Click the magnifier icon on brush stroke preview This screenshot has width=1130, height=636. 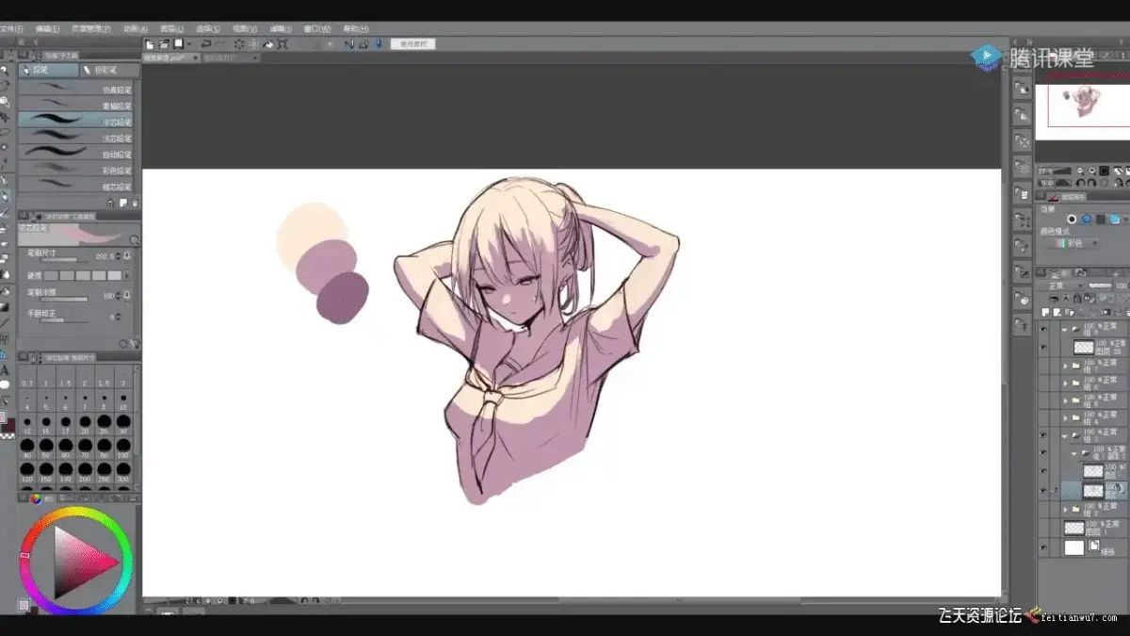(x=135, y=240)
